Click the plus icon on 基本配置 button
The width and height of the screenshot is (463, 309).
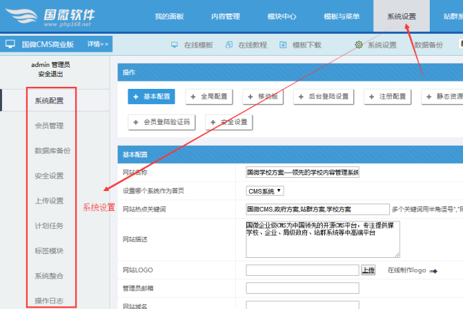pyautogui.click(x=136, y=97)
